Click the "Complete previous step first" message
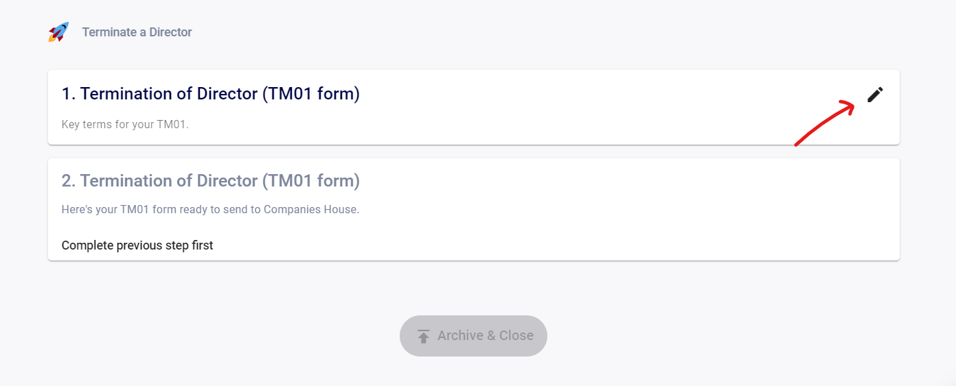 137,245
